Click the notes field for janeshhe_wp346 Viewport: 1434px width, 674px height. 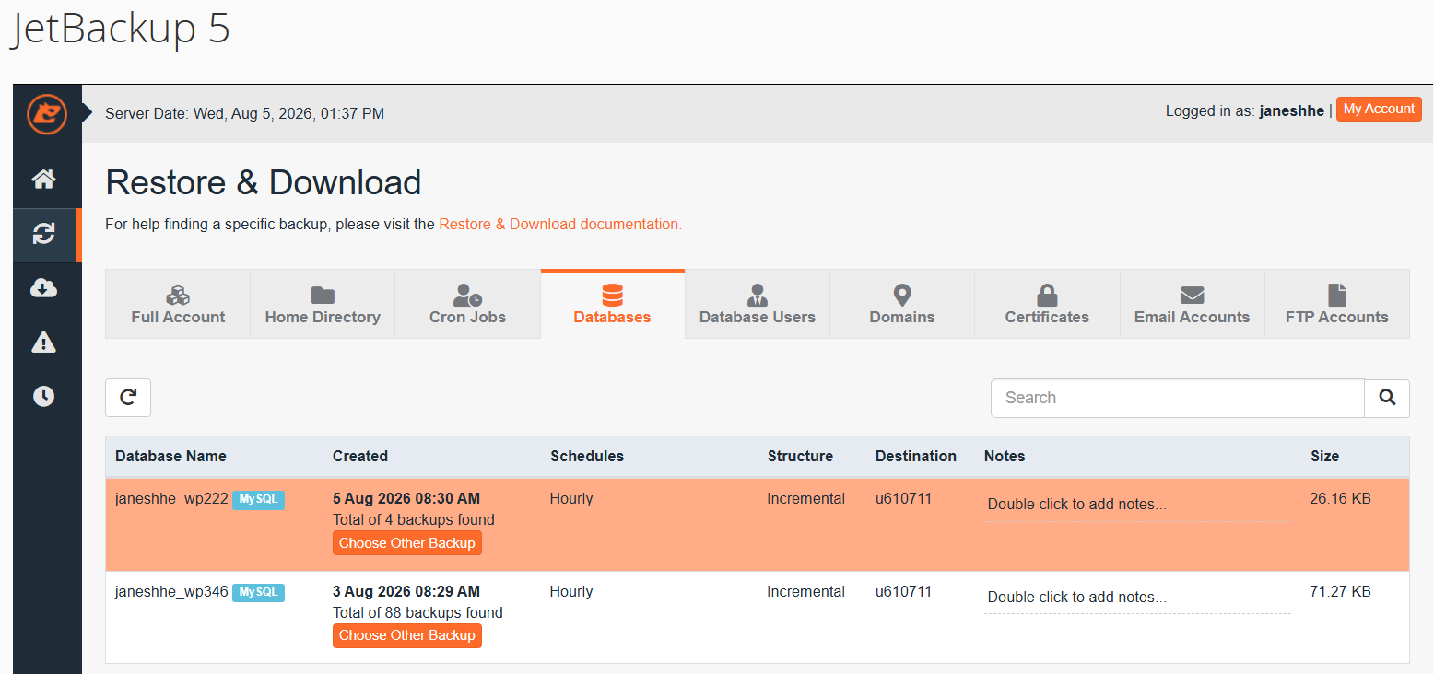click(1137, 598)
